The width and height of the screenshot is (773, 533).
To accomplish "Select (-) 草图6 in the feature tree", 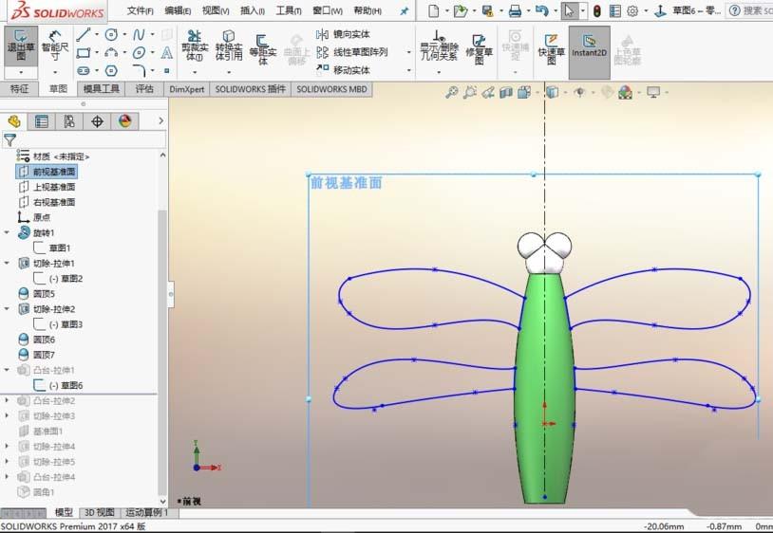I will tap(58, 385).
